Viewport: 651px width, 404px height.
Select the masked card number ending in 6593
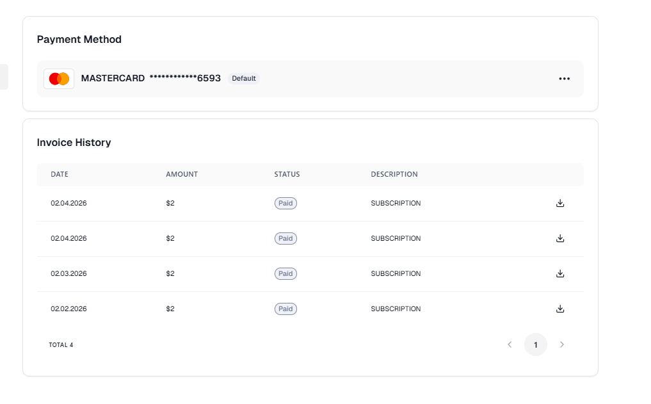[x=185, y=79]
